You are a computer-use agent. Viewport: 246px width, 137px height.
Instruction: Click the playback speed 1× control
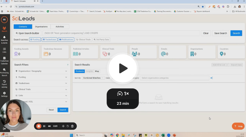pyautogui.click(x=123, y=94)
